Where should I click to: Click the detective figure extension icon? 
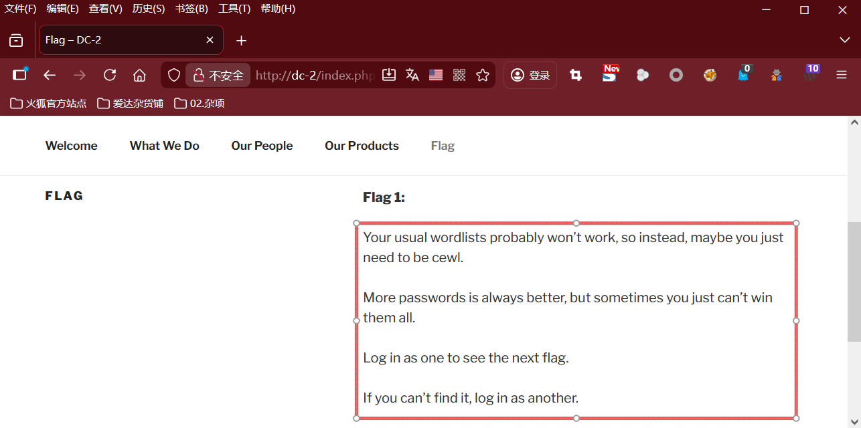pyautogui.click(x=777, y=76)
